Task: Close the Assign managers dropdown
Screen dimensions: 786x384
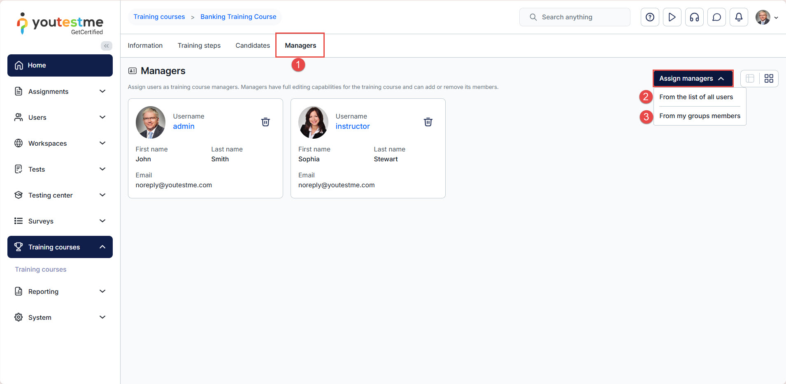Action: pos(693,79)
